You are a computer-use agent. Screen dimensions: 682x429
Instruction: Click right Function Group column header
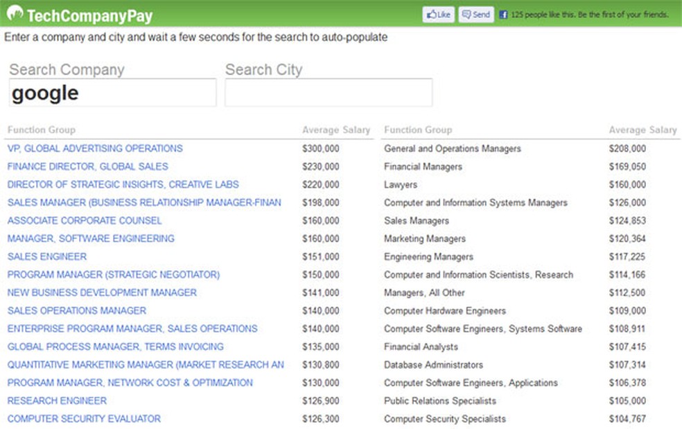coord(418,130)
